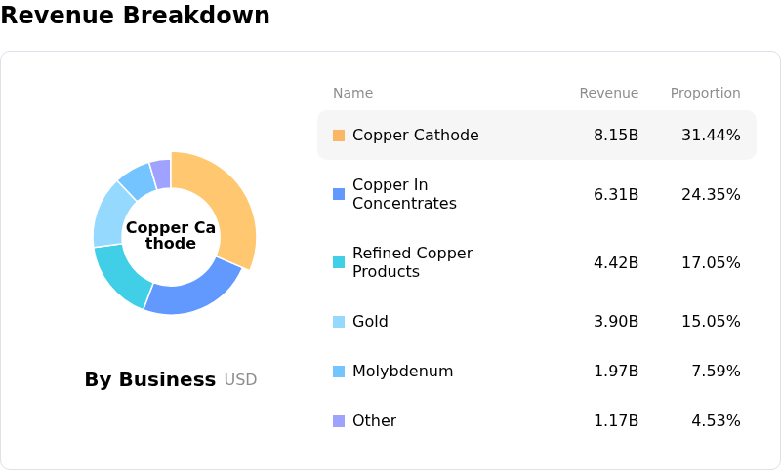Select the Copper In Concentrates row label
Screen dimensions: 781x470
(x=404, y=194)
